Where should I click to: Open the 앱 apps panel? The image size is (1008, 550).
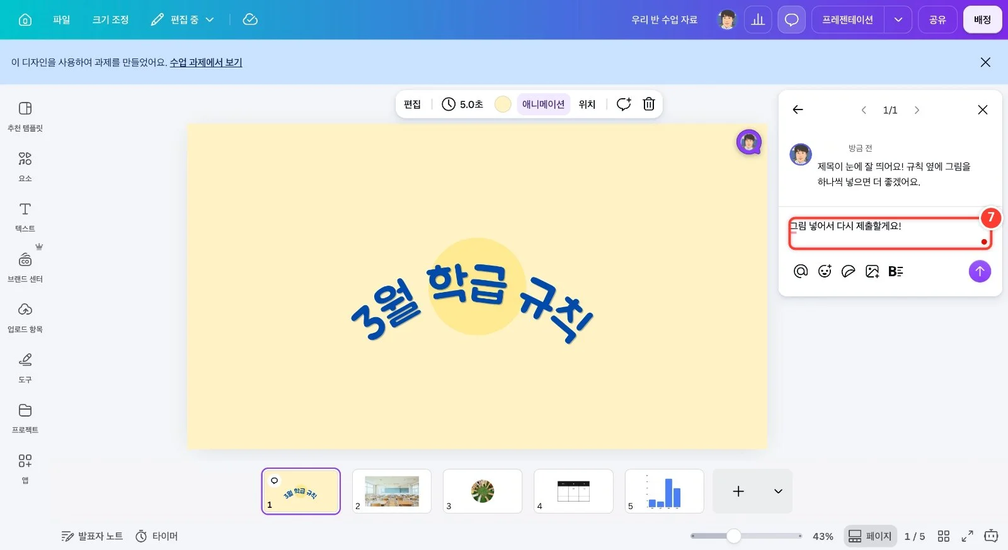pos(25,469)
